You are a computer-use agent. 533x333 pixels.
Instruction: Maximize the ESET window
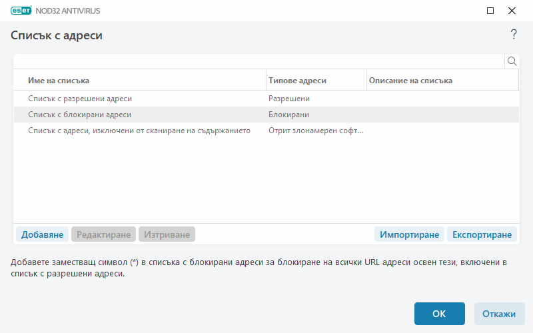click(490, 11)
